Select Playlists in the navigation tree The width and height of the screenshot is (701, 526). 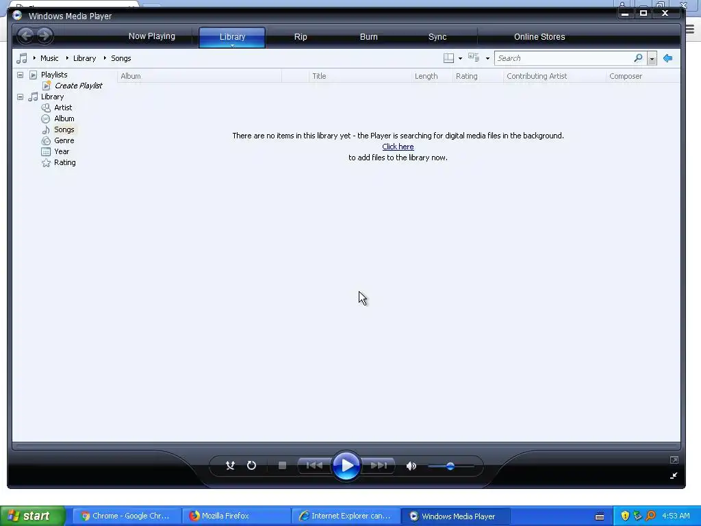(54, 75)
